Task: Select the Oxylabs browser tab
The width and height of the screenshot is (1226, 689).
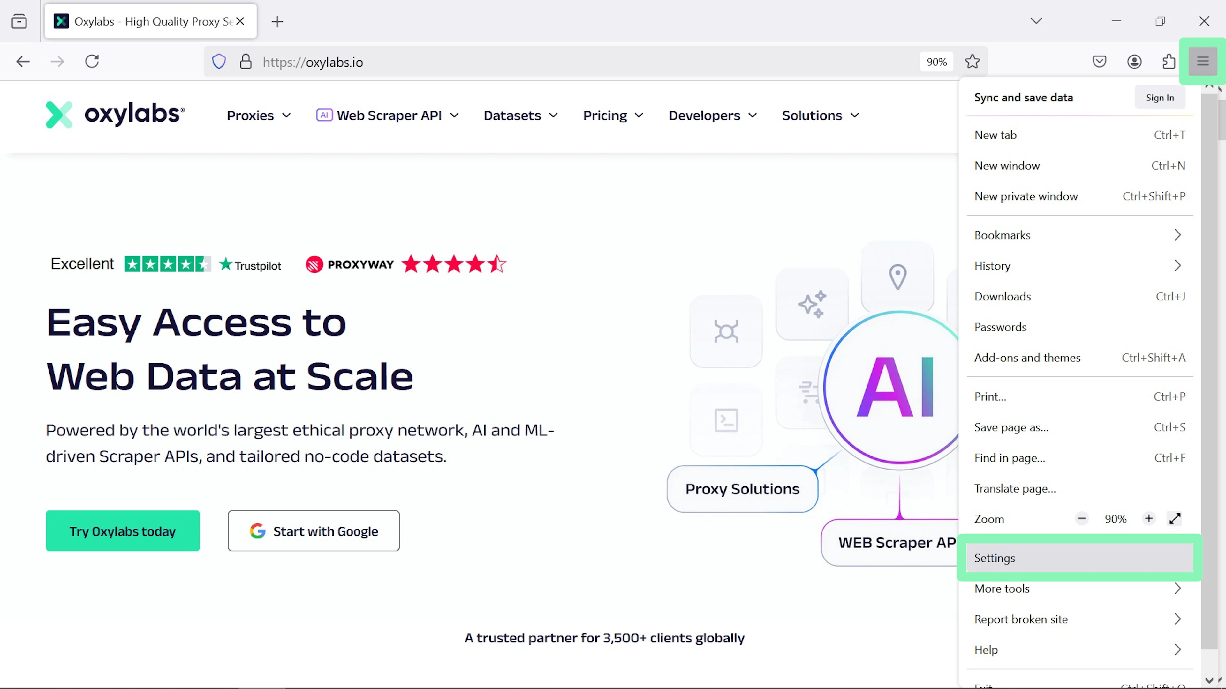Action: (150, 21)
